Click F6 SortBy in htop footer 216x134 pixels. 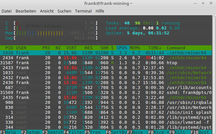(x=116, y=132)
